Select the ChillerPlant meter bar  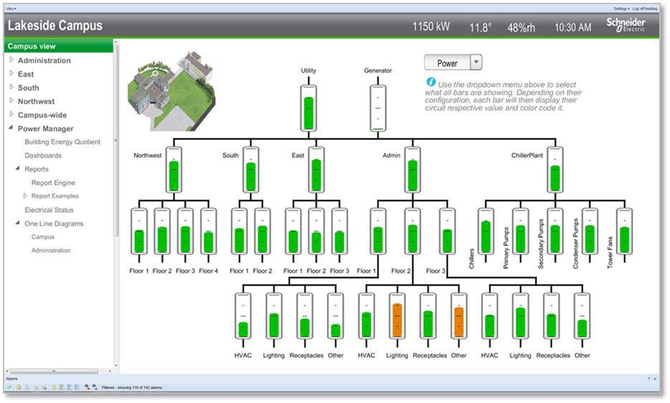pos(555,170)
